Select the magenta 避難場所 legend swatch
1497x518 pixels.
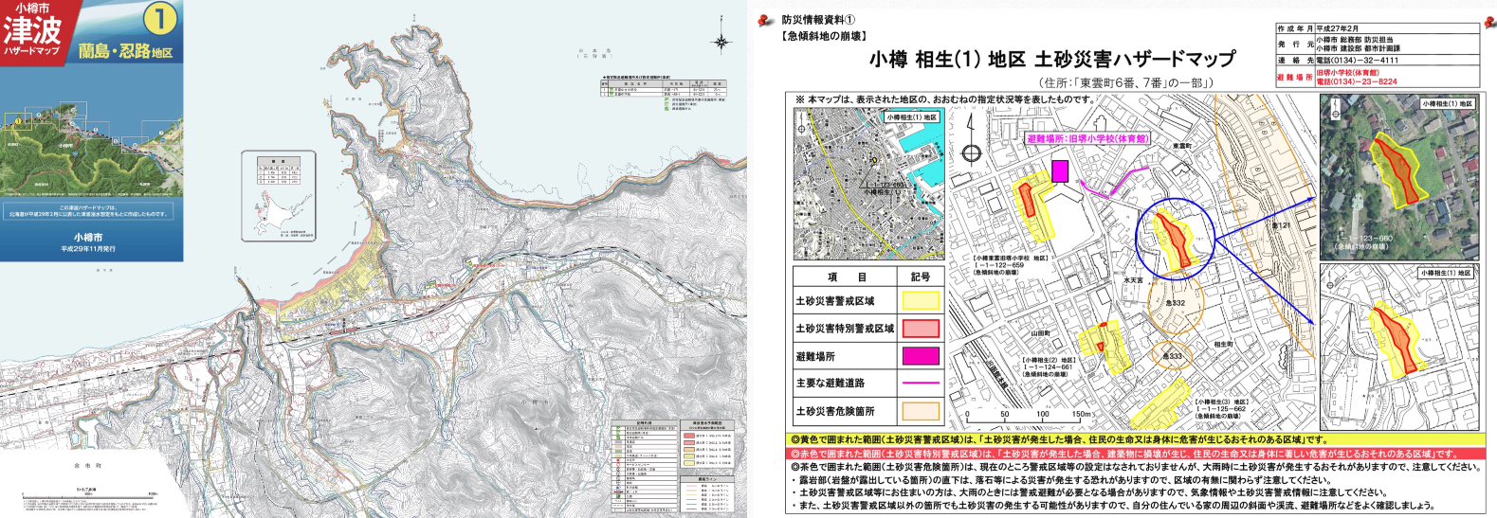[921, 356]
